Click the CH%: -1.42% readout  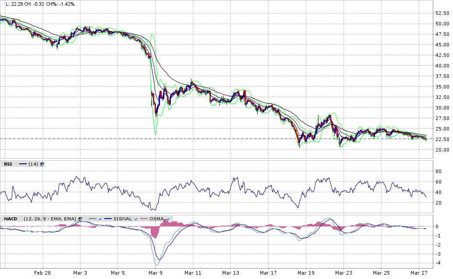[60, 4]
